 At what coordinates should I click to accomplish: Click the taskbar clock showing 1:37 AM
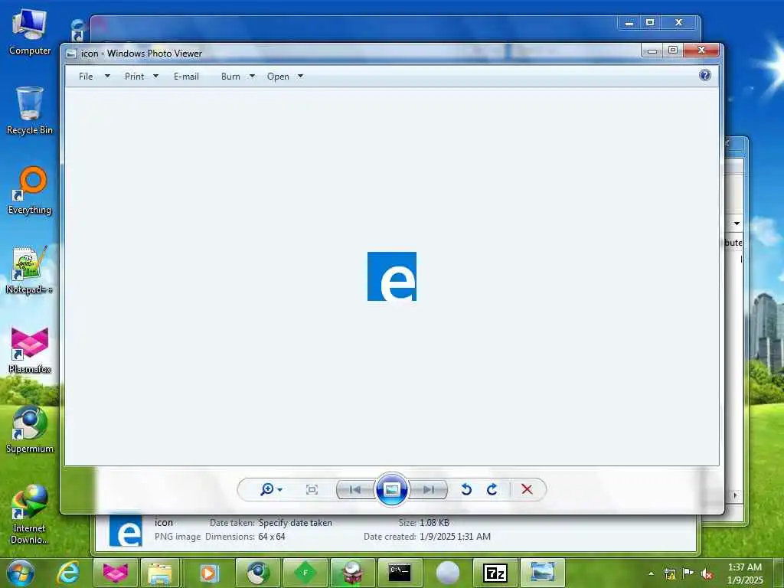tap(745, 573)
